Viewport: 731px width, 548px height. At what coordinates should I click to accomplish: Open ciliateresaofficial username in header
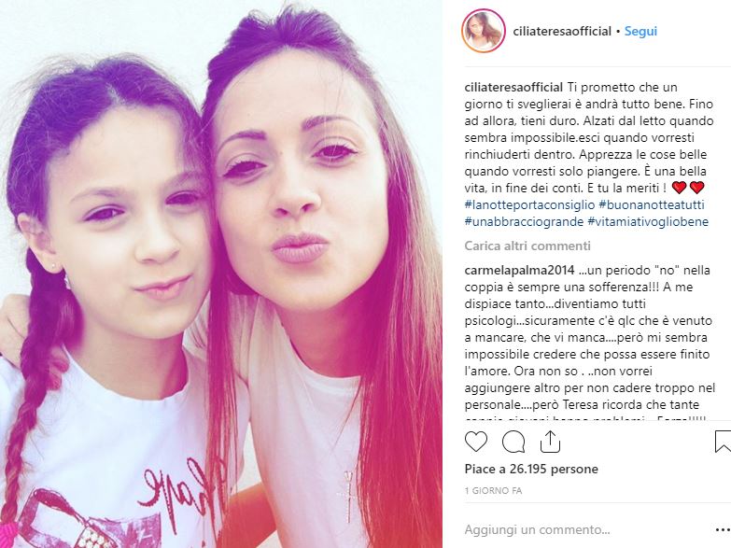tap(562, 31)
